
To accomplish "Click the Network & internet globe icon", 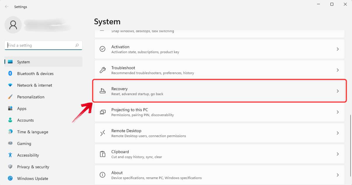I will (11, 85).
